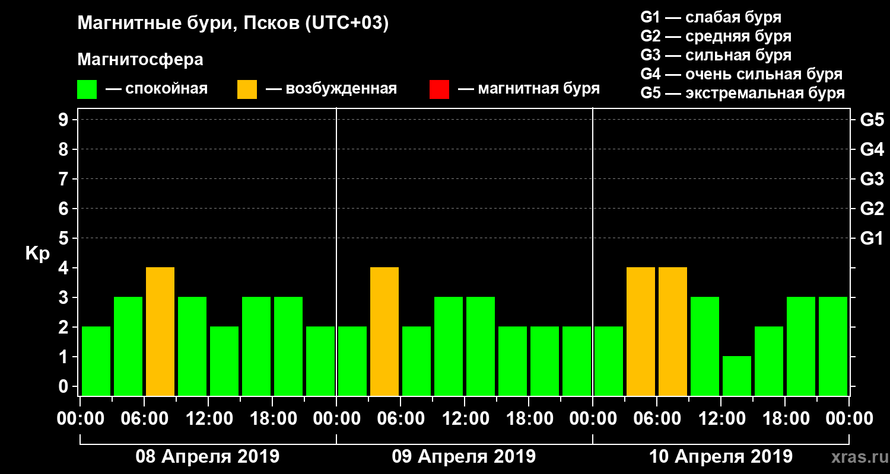Click the red 'магнитная буря' legend swatch

click(440, 89)
